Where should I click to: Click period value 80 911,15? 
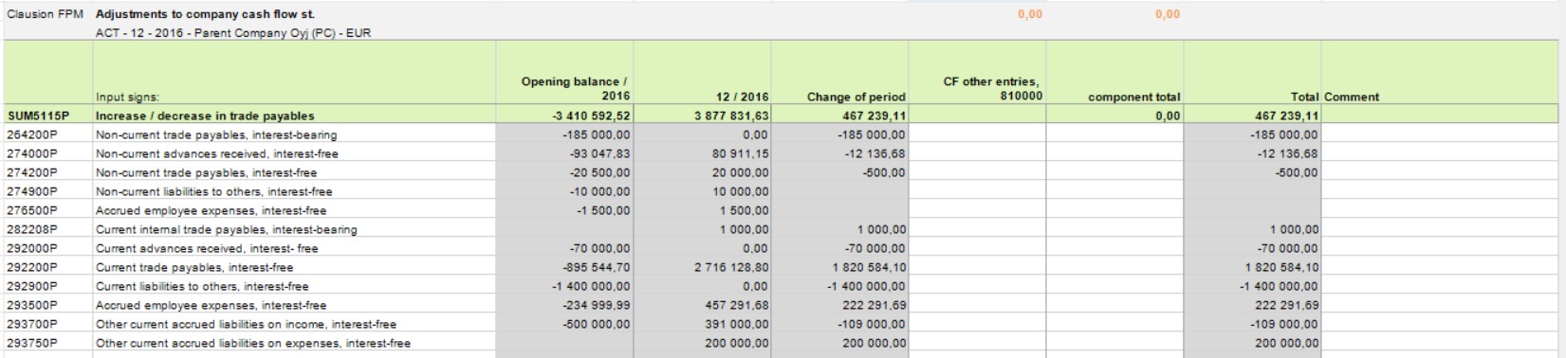pos(740,153)
